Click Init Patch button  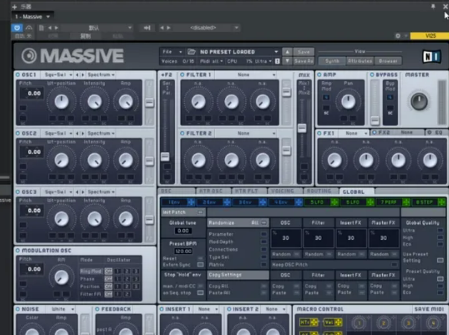click(183, 212)
